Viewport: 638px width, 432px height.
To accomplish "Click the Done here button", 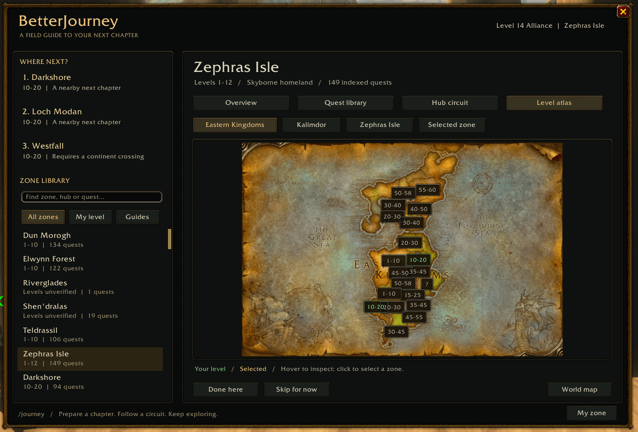I will tap(226, 389).
